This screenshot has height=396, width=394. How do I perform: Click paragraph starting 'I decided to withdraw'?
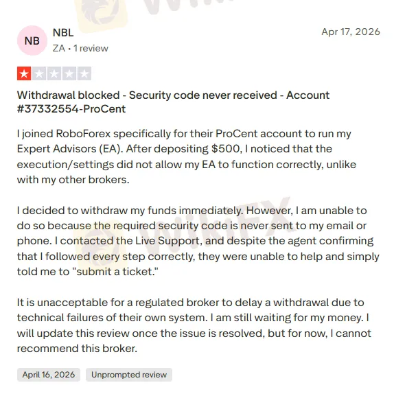click(198, 241)
